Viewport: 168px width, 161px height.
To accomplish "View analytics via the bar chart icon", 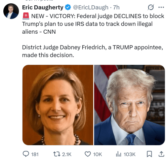I will pos(119,154).
